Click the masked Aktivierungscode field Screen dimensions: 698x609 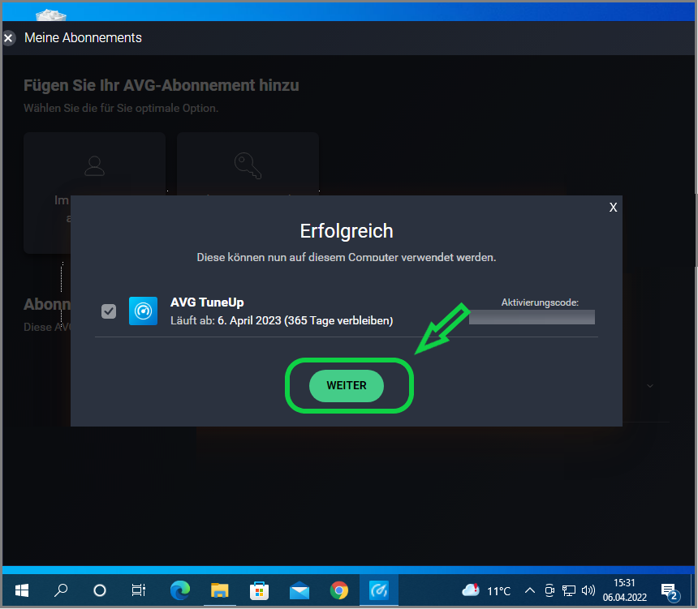tap(532, 317)
